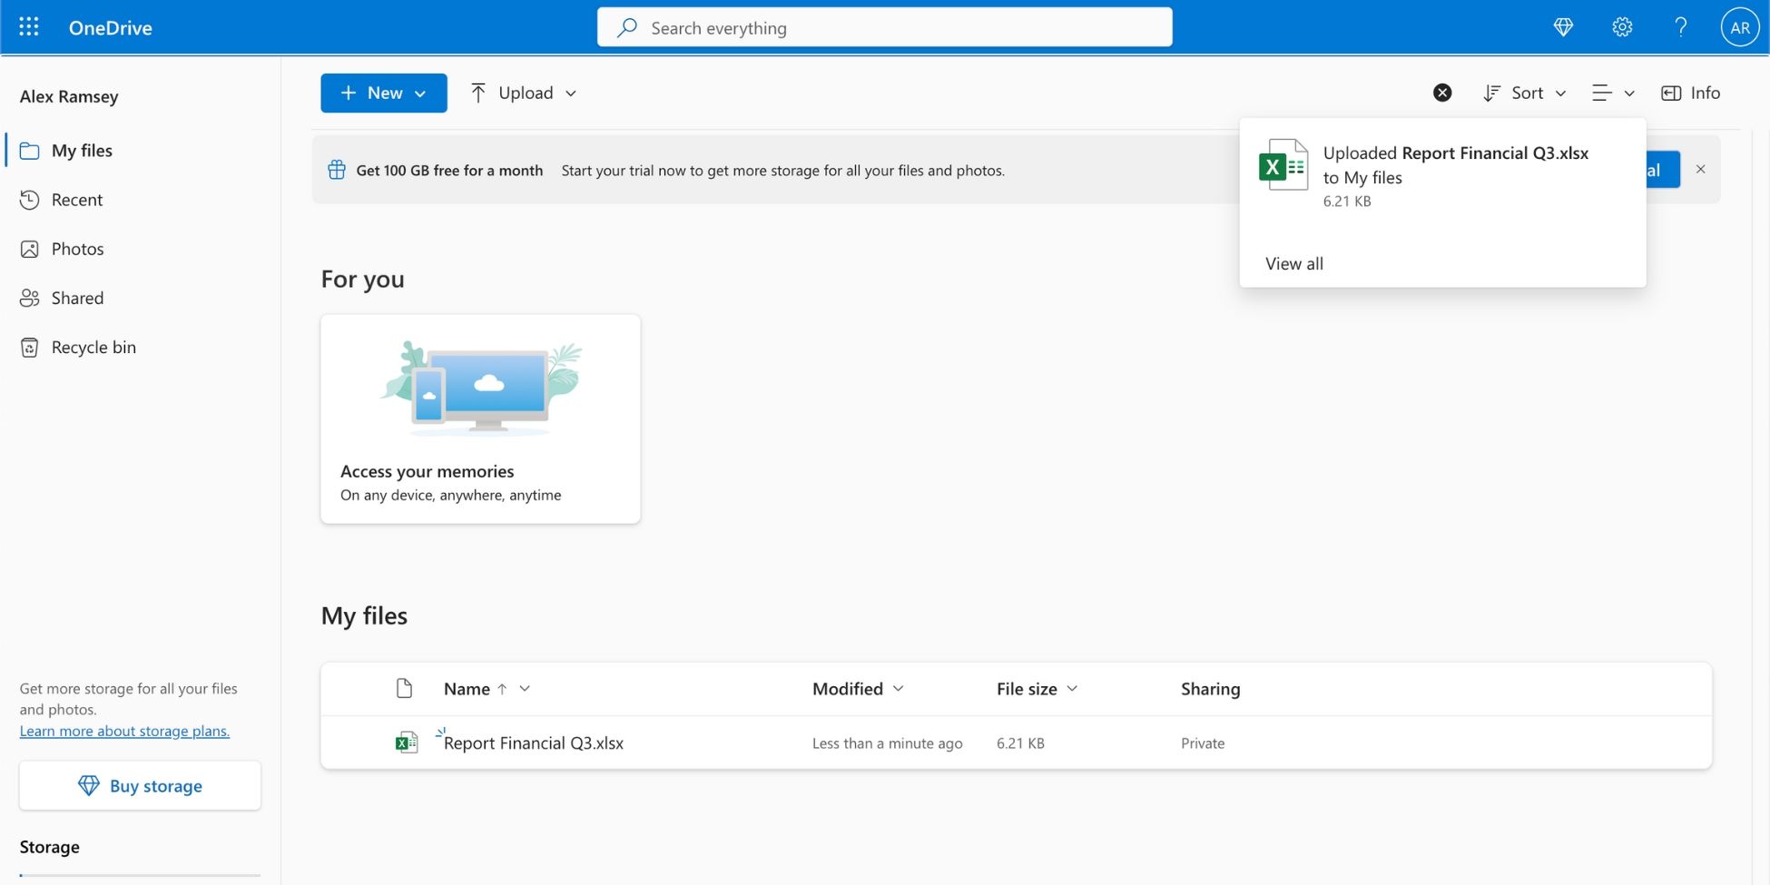Open the Microsoft 365 app launcher grid
The height and width of the screenshot is (885, 1770).
pyautogui.click(x=28, y=26)
